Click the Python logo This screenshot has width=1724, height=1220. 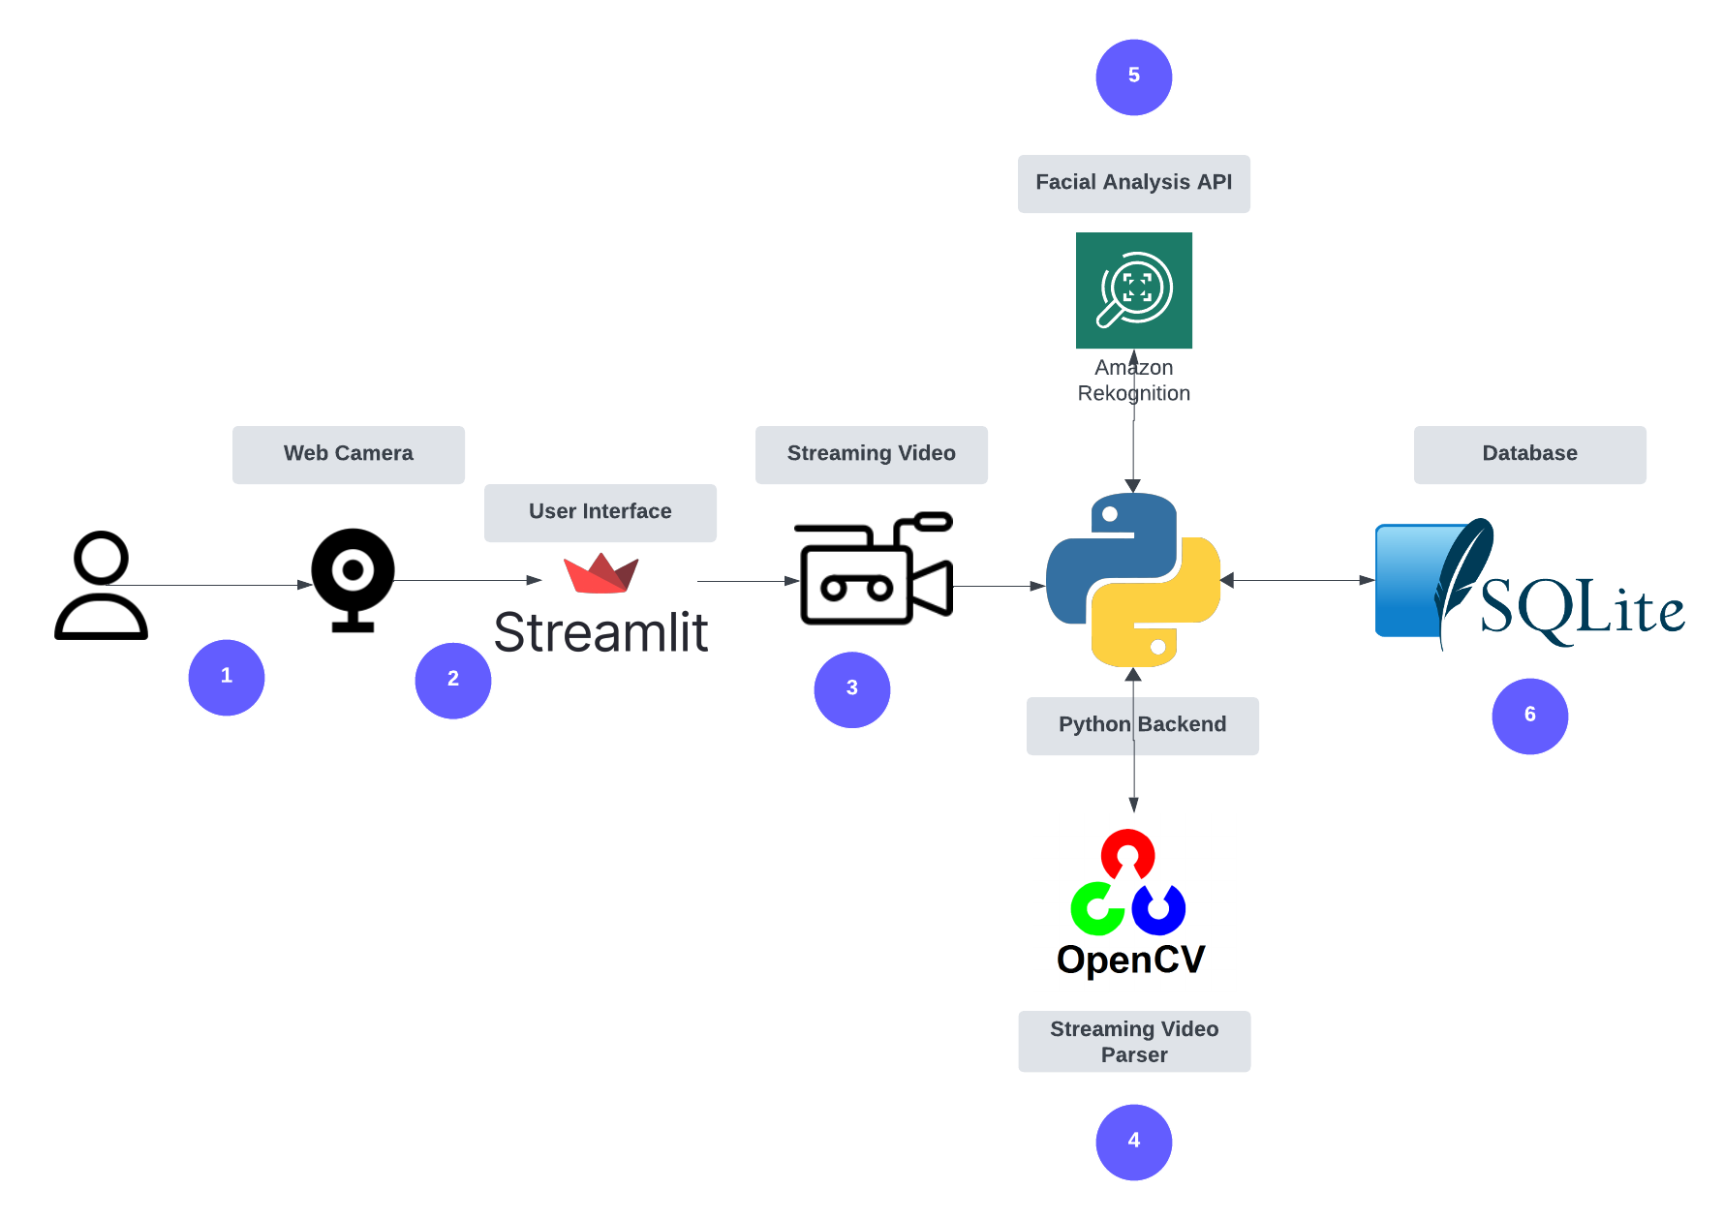1133,580
